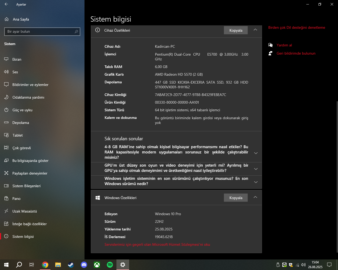Click the Windows 10 Pro edition text
Image resolution: width=338 pixels, height=270 pixels.
[168, 214]
